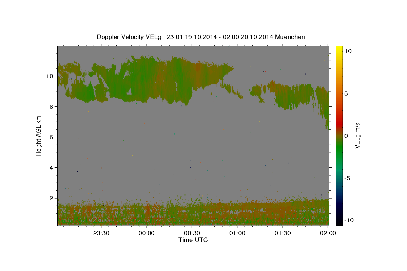Click the '23:30' time tick label

[101, 233]
